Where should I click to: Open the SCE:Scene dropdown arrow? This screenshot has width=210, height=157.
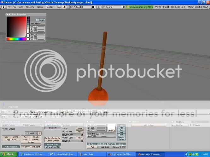tap(98, 7)
